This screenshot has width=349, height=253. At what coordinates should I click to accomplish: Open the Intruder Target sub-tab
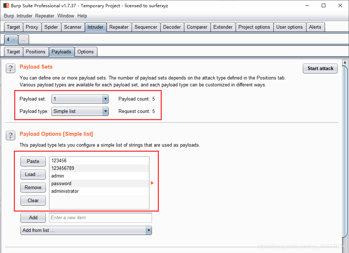tap(13, 52)
